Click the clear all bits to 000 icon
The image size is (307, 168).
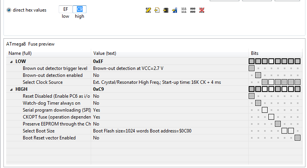click(x=193, y=10)
